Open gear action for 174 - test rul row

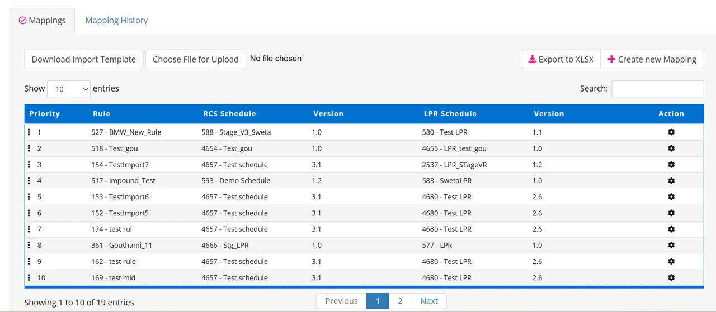pos(671,229)
